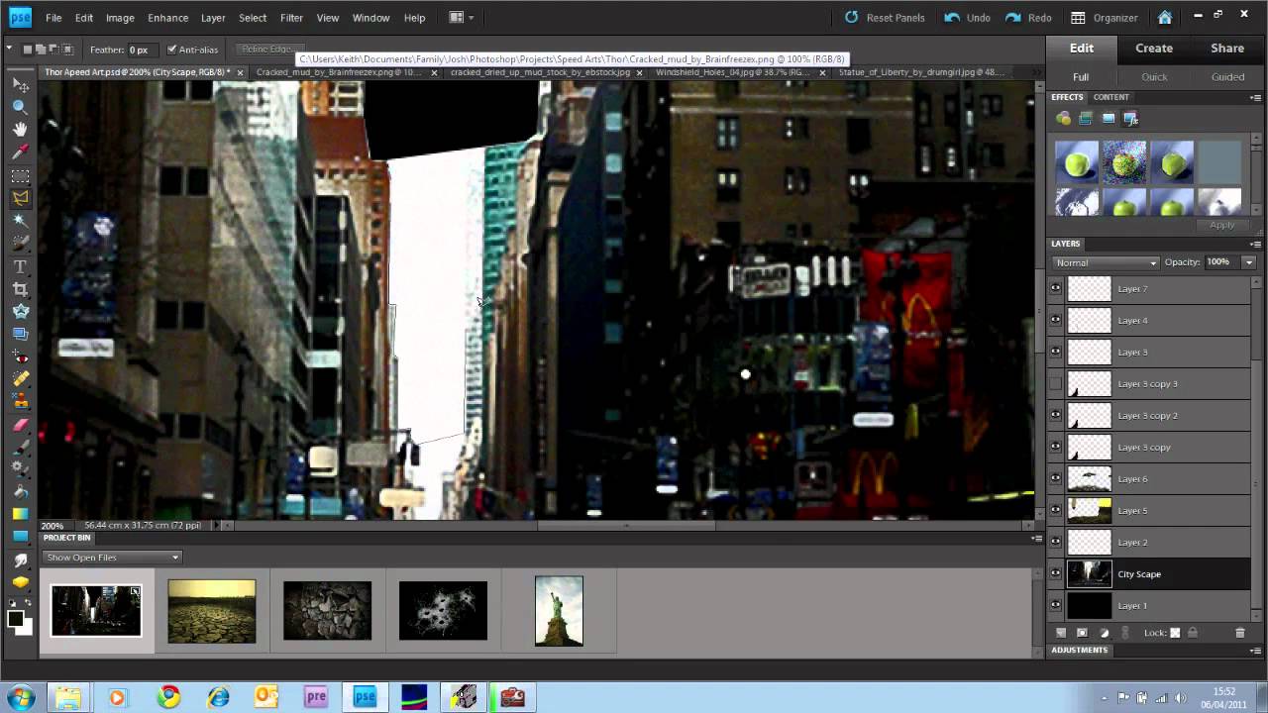Go to the Home welcome screen icon
1268x713 pixels.
(x=1165, y=18)
